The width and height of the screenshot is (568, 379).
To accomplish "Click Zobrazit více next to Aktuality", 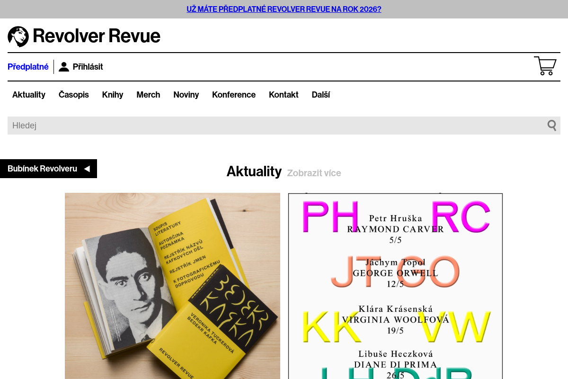I will point(314,173).
